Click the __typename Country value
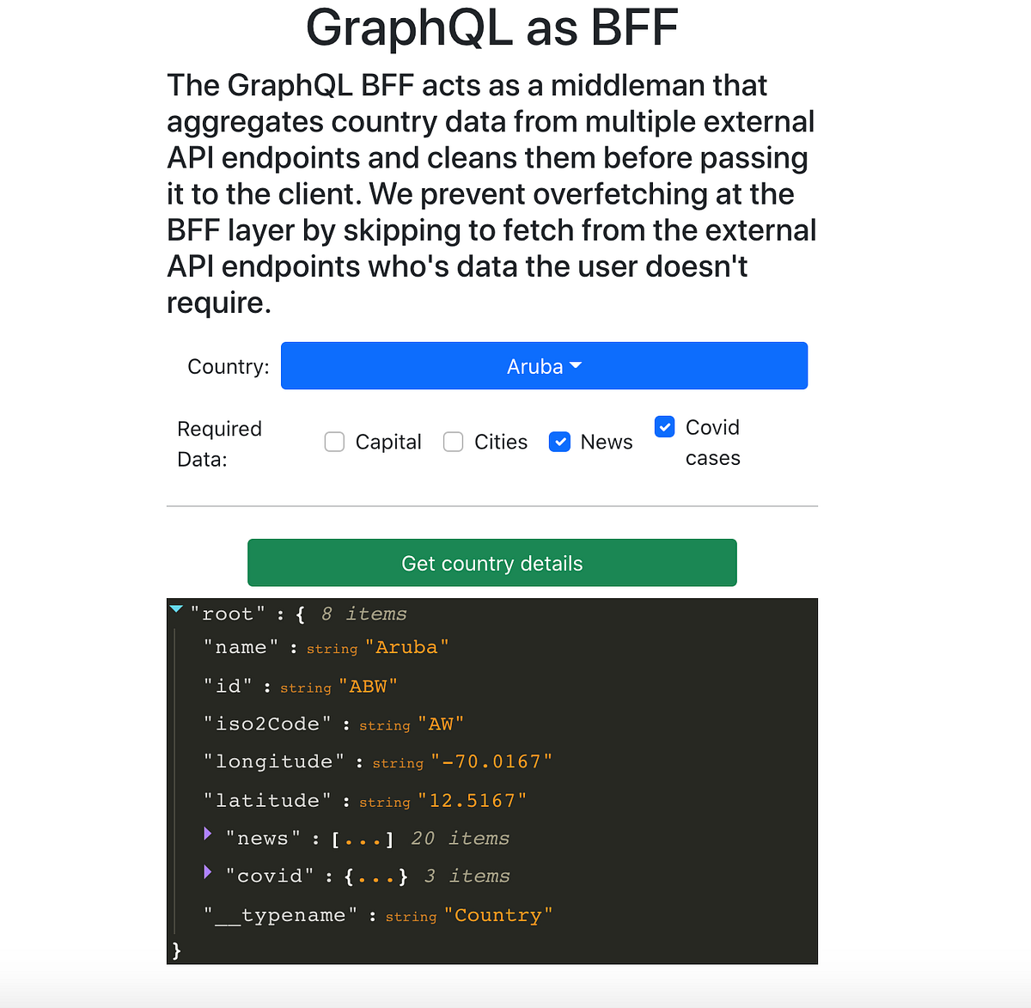1031x1008 pixels. tap(498, 914)
